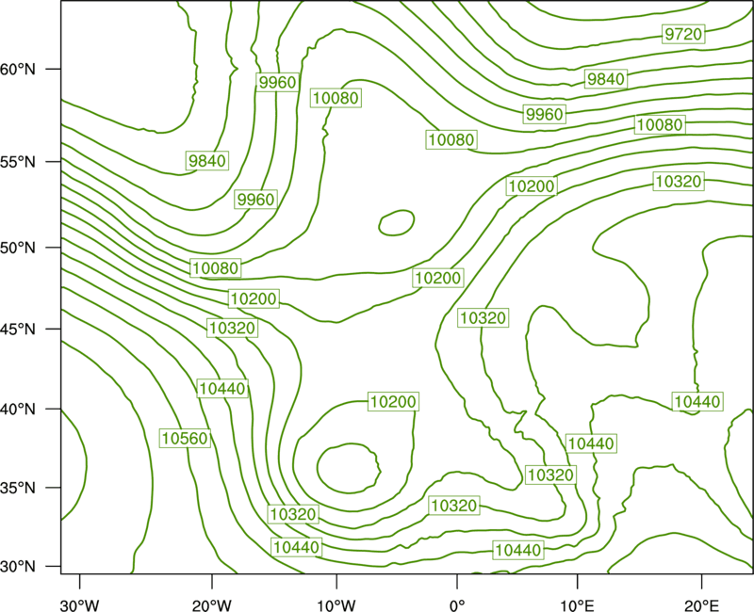The width and height of the screenshot is (754, 612).
Task: Click the 30°W longitude axis label
Action: tap(80, 605)
